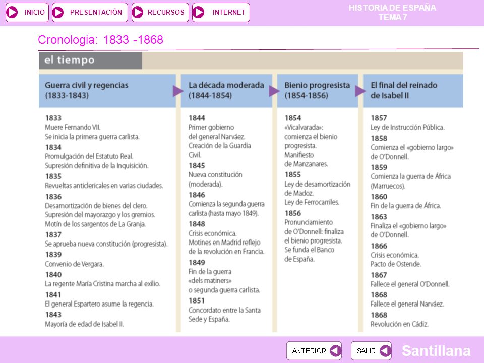Screen dimensions: 484x363
Task: Go to the INTERNET section
Action: tap(221, 12)
